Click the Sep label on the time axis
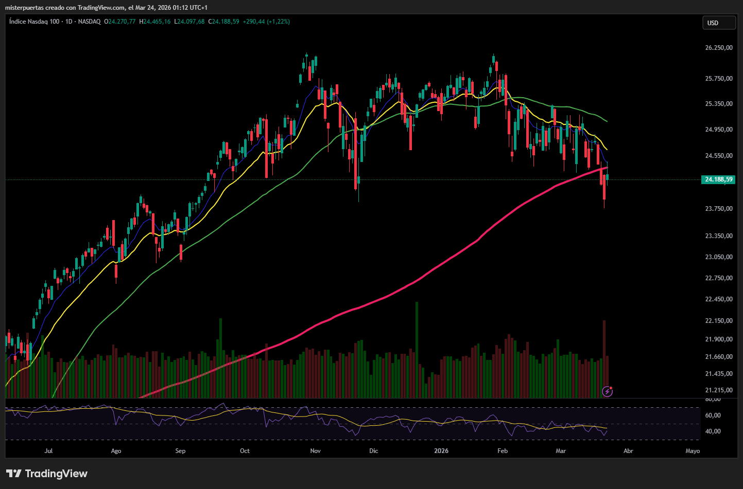This screenshot has height=489, width=743. point(180,451)
